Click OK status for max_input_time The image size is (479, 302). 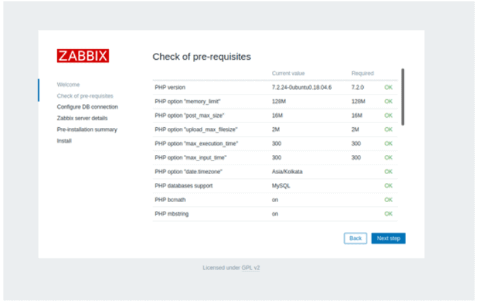pos(388,157)
